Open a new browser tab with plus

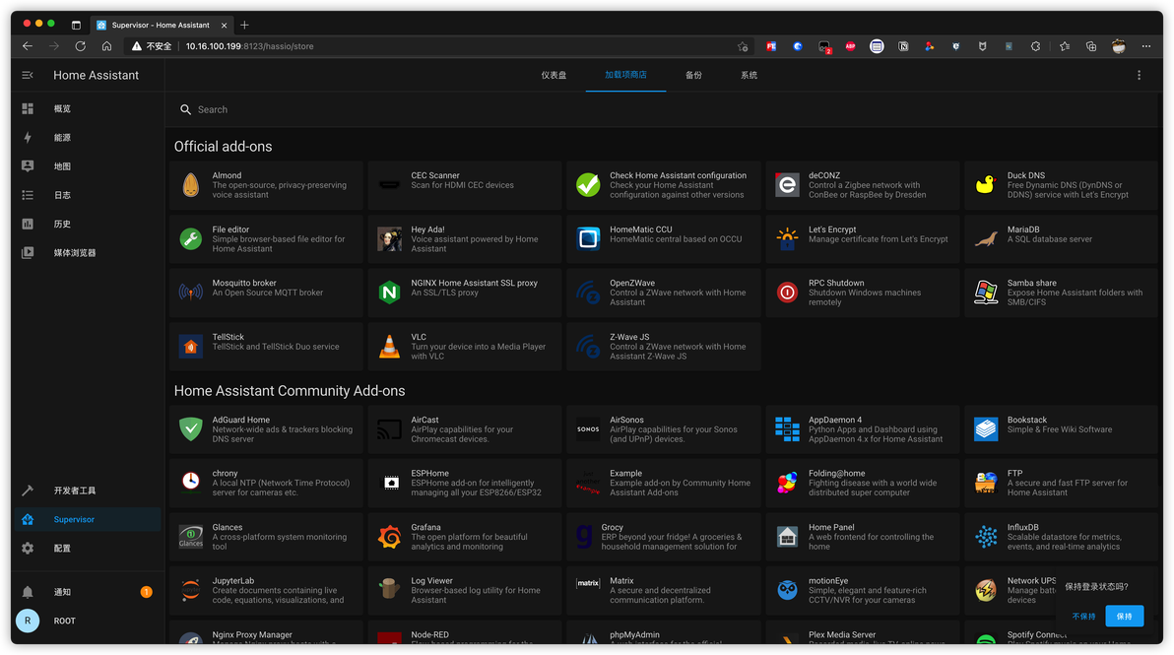pyautogui.click(x=244, y=25)
